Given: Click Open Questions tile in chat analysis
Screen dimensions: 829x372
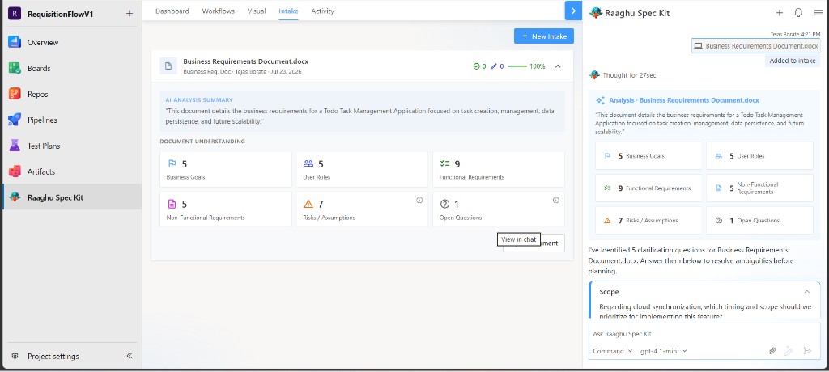Looking at the screenshot, I should pos(759,220).
